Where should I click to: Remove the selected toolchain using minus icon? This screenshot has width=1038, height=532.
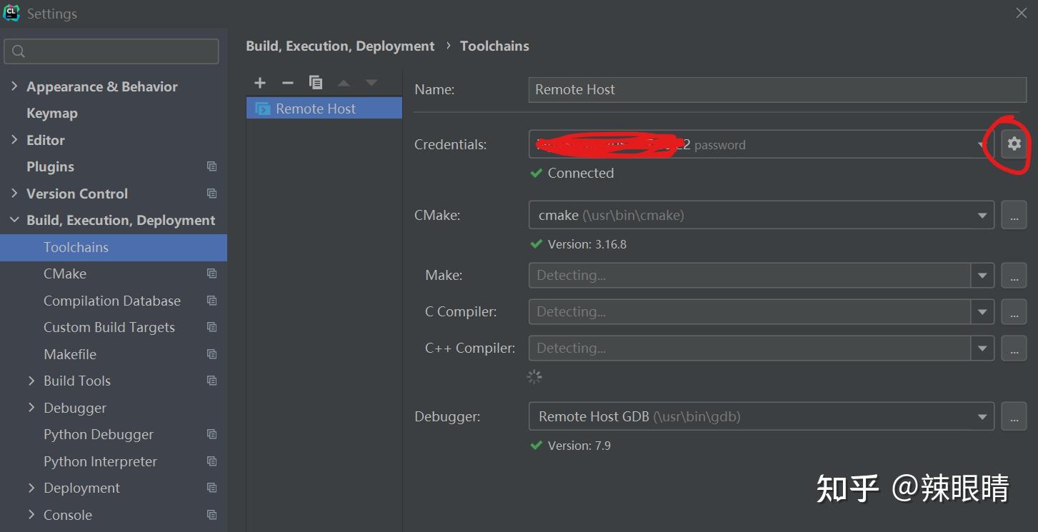click(x=288, y=82)
